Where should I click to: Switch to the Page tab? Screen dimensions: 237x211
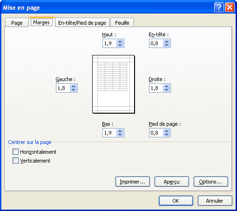click(17, 23)
